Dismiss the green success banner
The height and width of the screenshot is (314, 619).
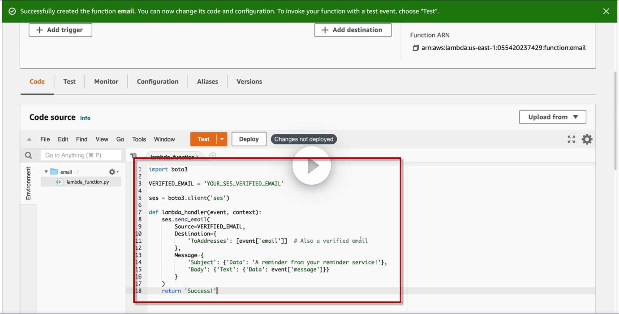[x=606, y=11]
